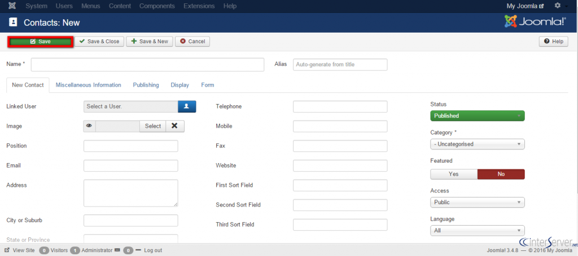Click Save & New button
The height and width of the screenshot is (256, 578).
(149, 42)
